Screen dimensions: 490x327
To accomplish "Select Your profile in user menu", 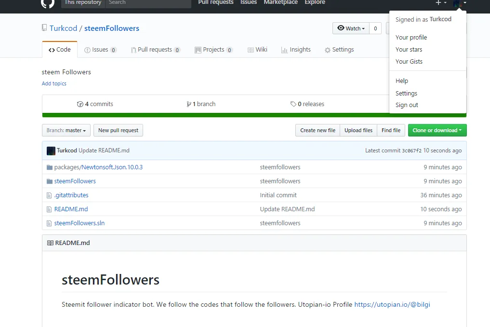I will tap(411, 38).
